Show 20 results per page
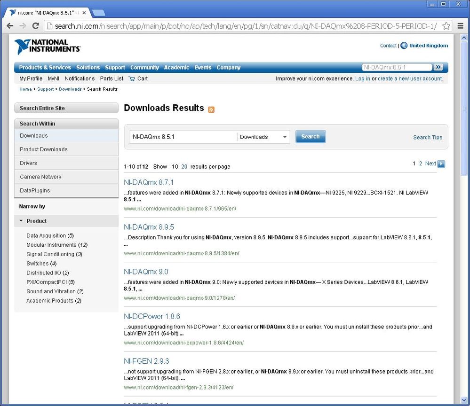This screenshot has height=406, width=470. coord(184,167)
